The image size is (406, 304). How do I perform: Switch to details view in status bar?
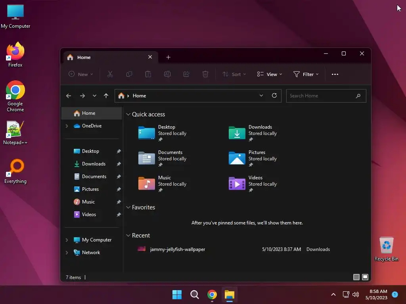[x=356, y=277]
